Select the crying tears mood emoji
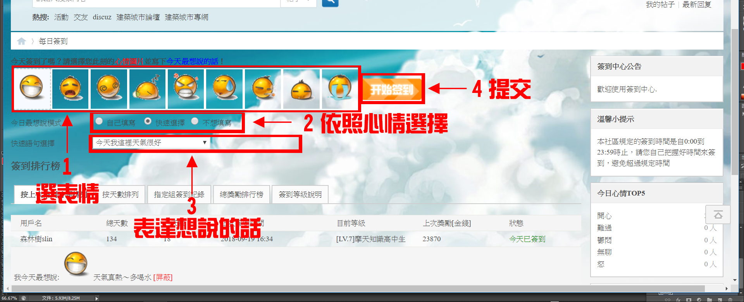This screenshot has width=744, height=302. coord(339,88)
